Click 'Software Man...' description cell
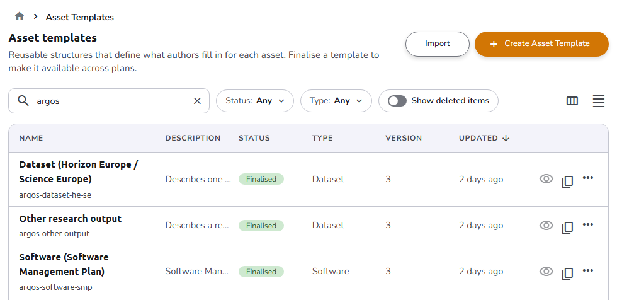This screenshot has height=300, width=617. pos(196,271)
